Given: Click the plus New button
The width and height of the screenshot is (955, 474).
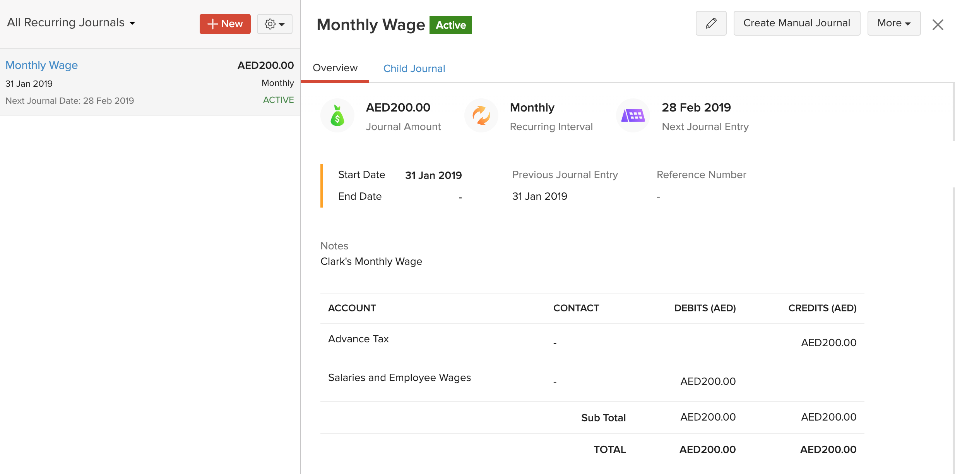Looking at the screenshot, I should pyautogui.click(x=225, y=24).
